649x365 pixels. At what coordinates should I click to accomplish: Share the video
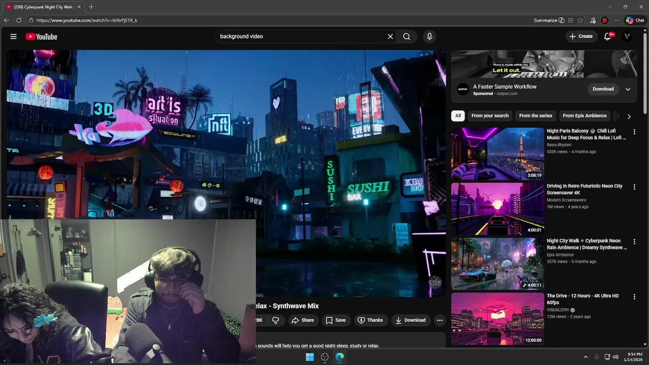[x=302, y=320]
